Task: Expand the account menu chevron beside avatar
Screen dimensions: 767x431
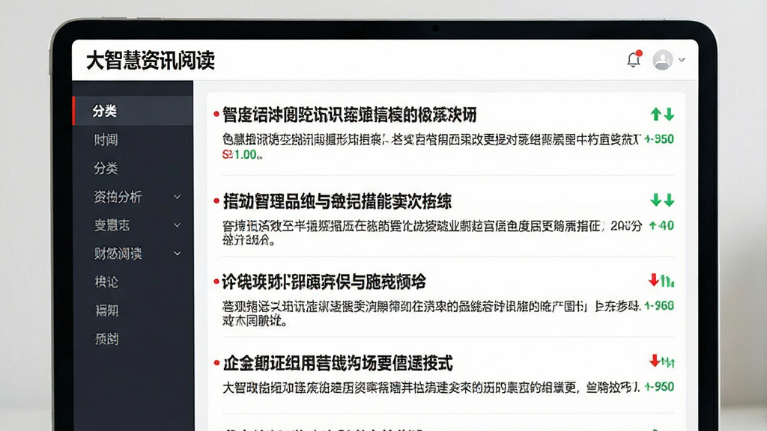Action: [682, 60]
